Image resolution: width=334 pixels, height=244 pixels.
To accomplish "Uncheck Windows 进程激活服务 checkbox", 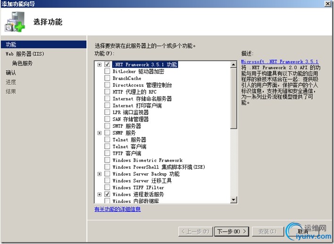I will [x=107, y=194].
